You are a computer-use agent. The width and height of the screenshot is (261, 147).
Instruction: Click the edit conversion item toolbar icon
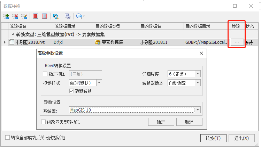[24, 16]
